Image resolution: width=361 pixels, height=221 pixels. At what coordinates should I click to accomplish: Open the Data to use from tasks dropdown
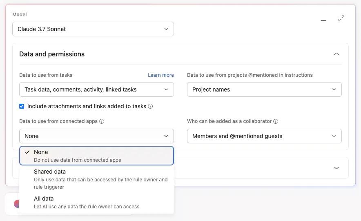96,89
